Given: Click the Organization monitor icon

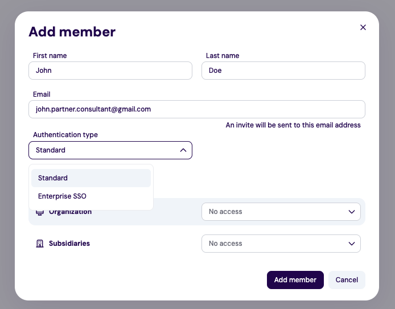Looking at the screenshot, I should (40, 212).
